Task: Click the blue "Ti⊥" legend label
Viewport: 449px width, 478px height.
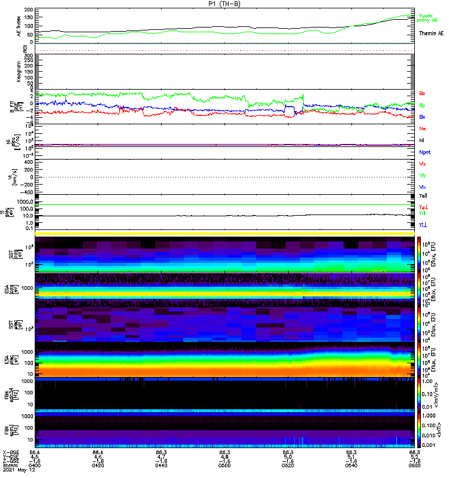Action: (x=423, y=225)
